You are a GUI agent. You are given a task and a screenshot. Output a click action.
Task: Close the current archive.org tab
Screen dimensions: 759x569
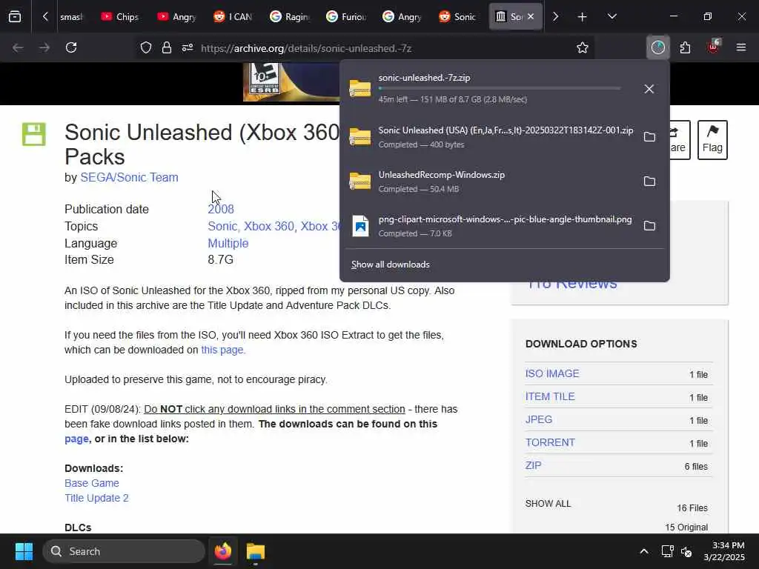click(x=531, y=16)
